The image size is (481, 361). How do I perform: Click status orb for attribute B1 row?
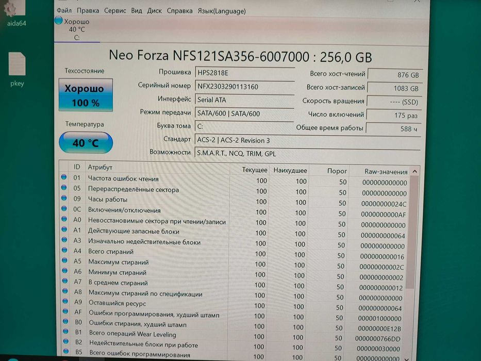tap(65, 331)
